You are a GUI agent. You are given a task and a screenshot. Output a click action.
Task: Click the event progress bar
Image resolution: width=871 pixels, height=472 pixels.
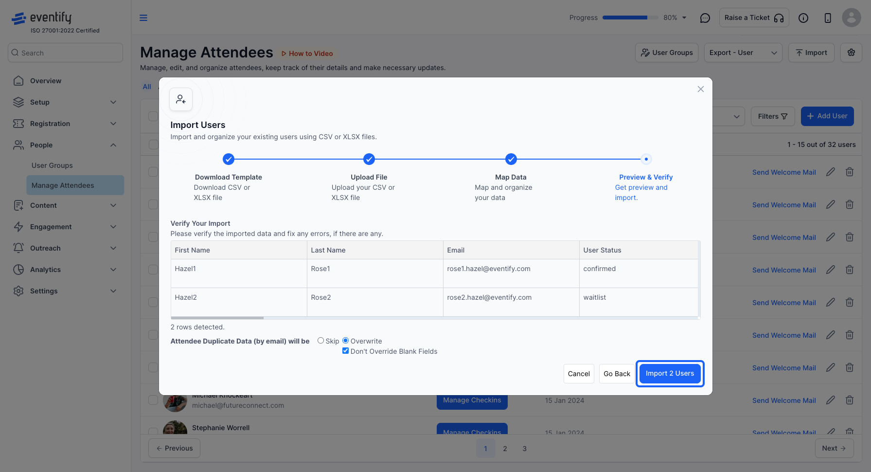[630, 18]
